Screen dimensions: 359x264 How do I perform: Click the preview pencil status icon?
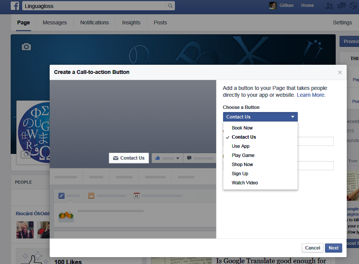(61, 196)
